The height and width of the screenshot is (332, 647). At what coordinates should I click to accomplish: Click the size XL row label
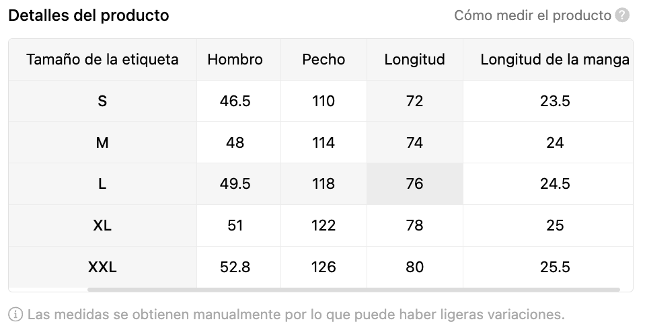102,226
